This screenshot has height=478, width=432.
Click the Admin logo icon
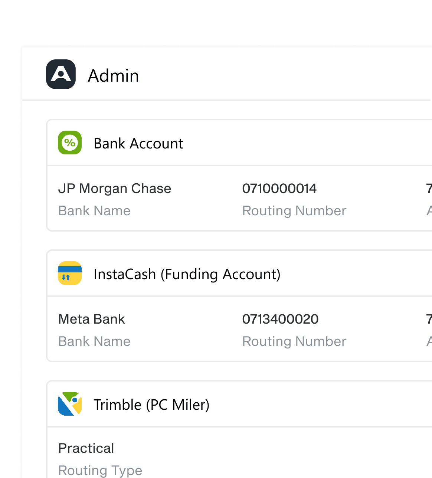(61, 74)
